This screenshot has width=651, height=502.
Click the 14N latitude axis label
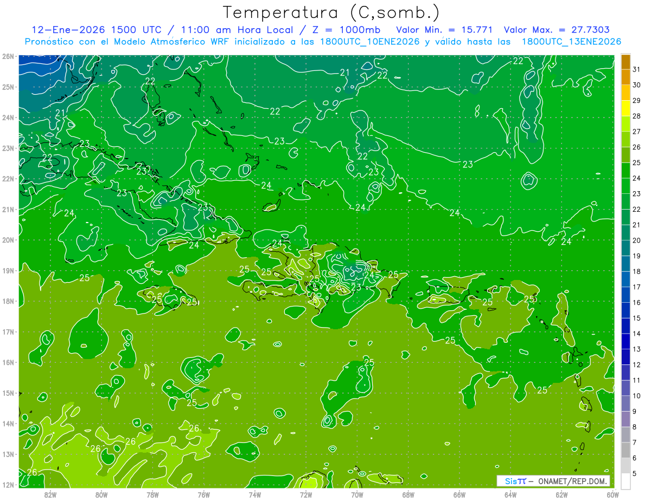pyautogui.click(x=8, y=423)
